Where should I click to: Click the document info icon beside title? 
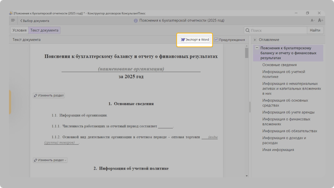point(136,21)
